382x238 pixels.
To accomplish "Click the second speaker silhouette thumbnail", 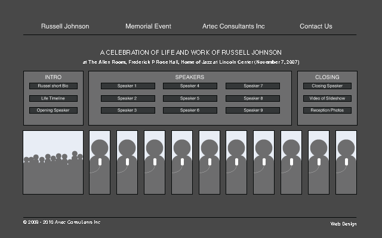I will (x=127, y=162).
